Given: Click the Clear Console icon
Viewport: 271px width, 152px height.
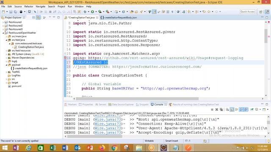Looking at the screenshot, I should 227,110.
